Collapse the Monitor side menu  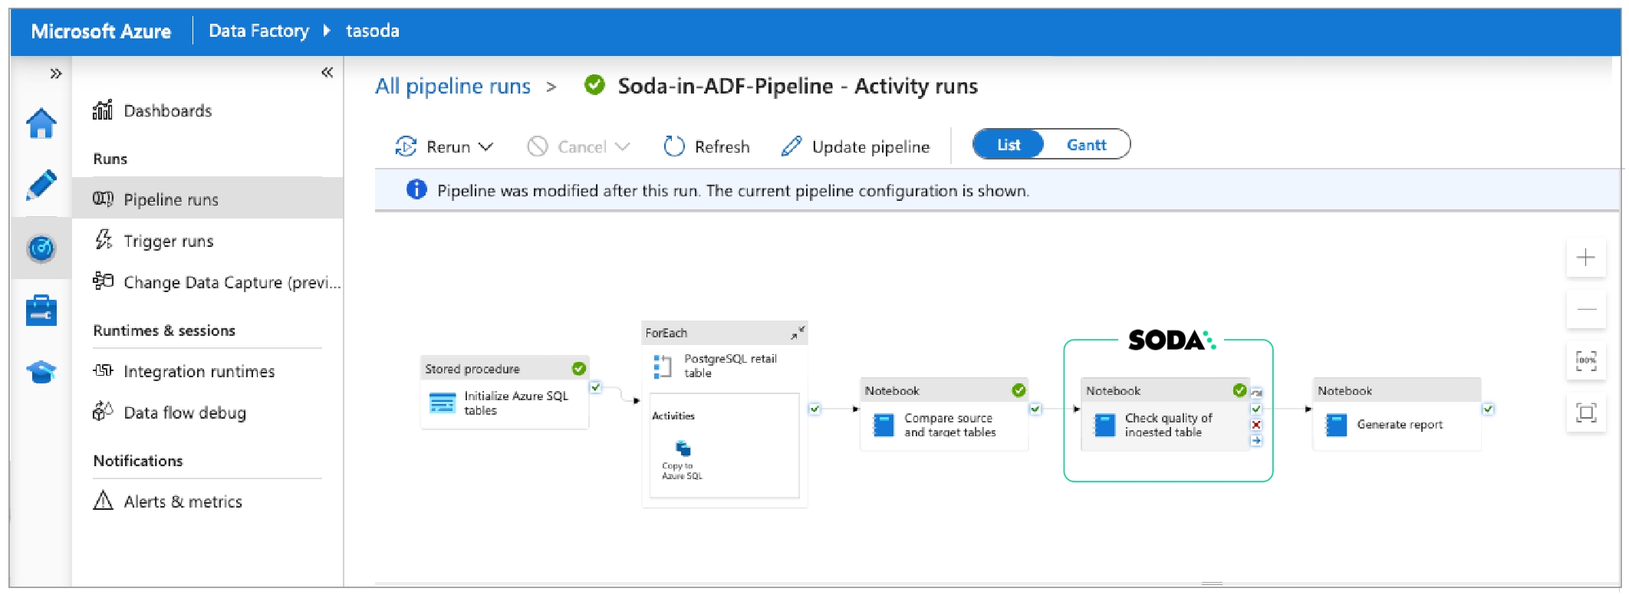click(327, 73)
